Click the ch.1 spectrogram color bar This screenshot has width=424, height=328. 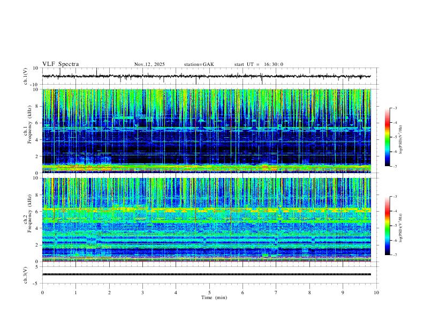point(387,137)
